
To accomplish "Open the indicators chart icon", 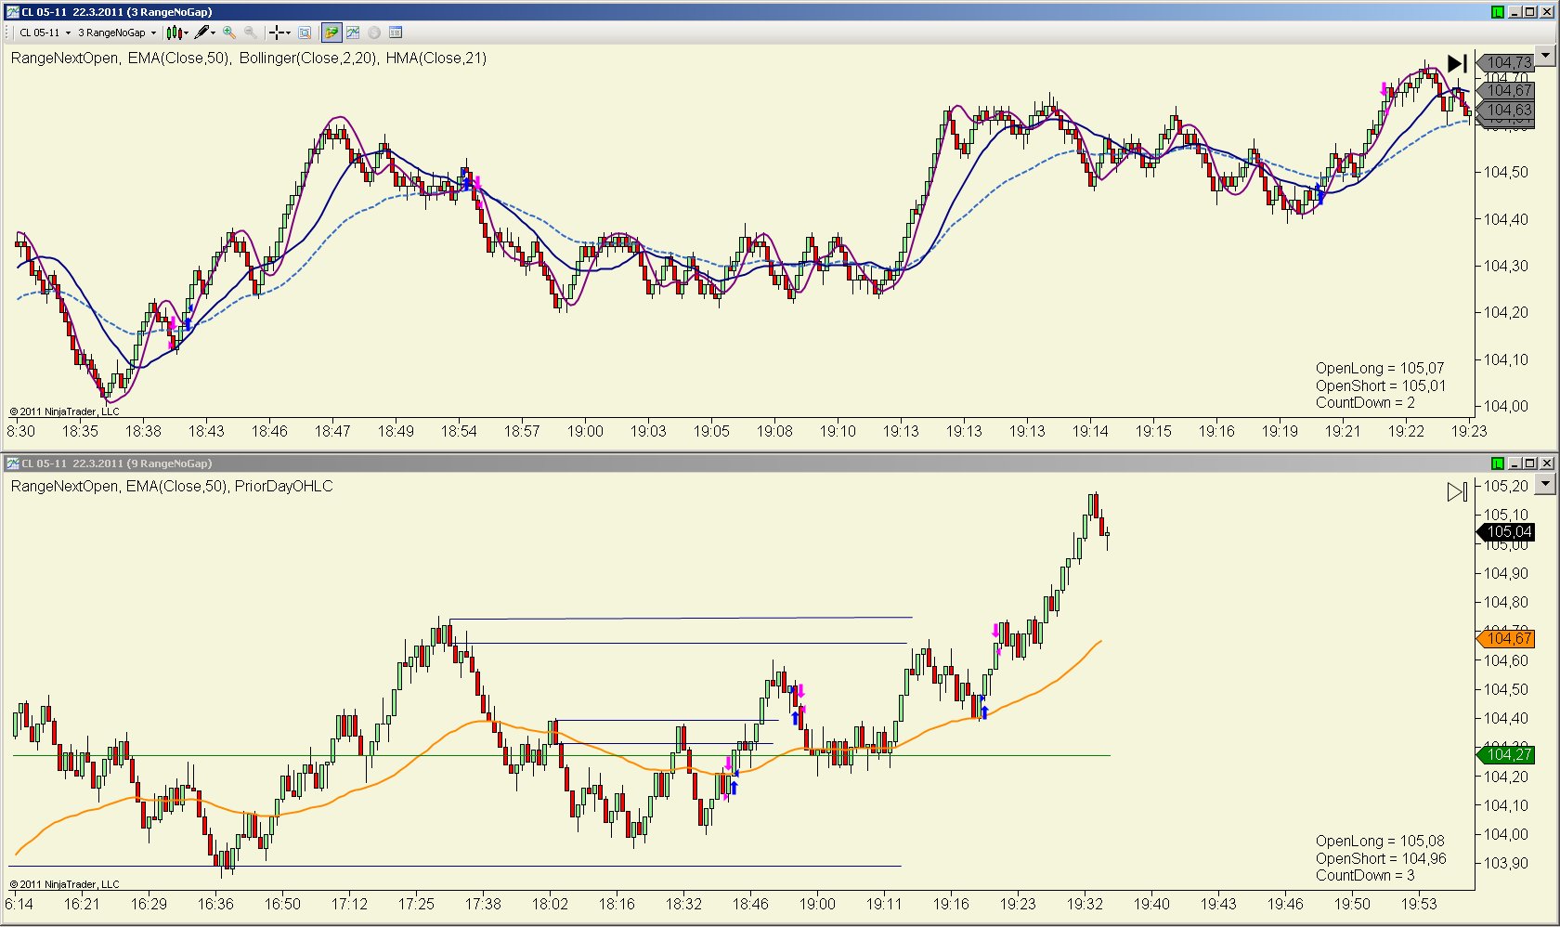I will pos(353,33).
